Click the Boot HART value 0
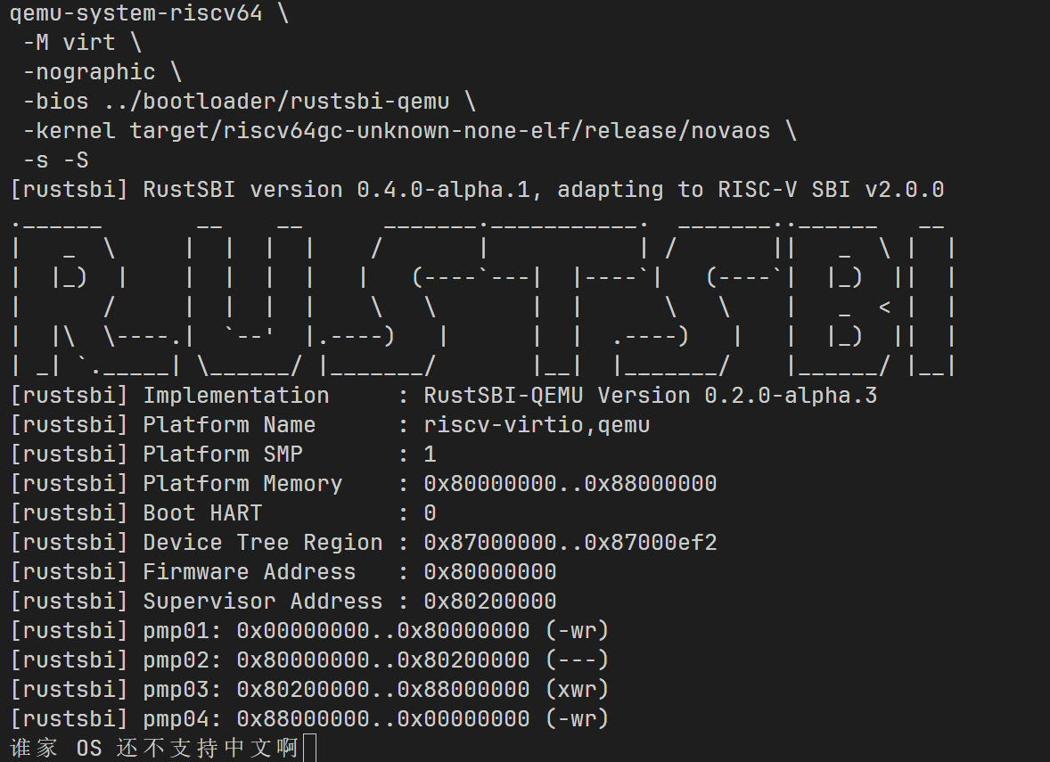1050x762 pixels. (430, 513)
